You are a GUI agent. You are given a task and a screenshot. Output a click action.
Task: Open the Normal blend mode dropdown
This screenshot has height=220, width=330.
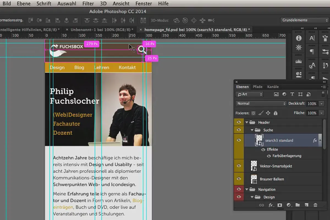point(261,104)
